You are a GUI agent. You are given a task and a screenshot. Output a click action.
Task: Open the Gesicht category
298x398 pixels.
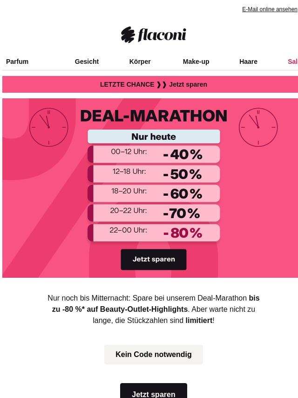tap(87, 62)
